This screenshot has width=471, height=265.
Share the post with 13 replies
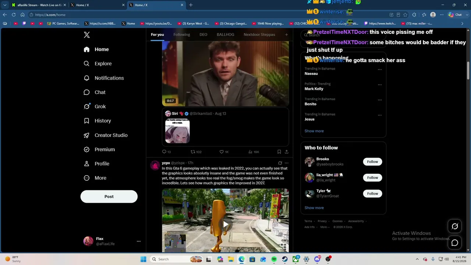[x=287, y=152]
